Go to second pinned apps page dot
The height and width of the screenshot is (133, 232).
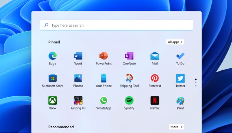pyautogui.click(x=196, y=83)
